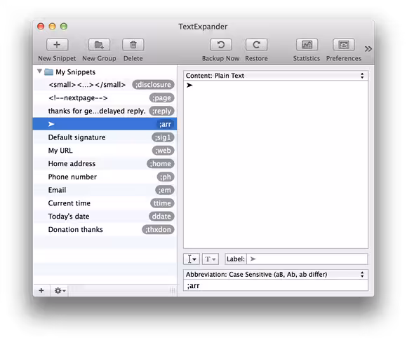Select the thanks for ge...delayed reply snippet
Image resolution: width=407 pixels, height=342 pixels.
pos(105,111)
